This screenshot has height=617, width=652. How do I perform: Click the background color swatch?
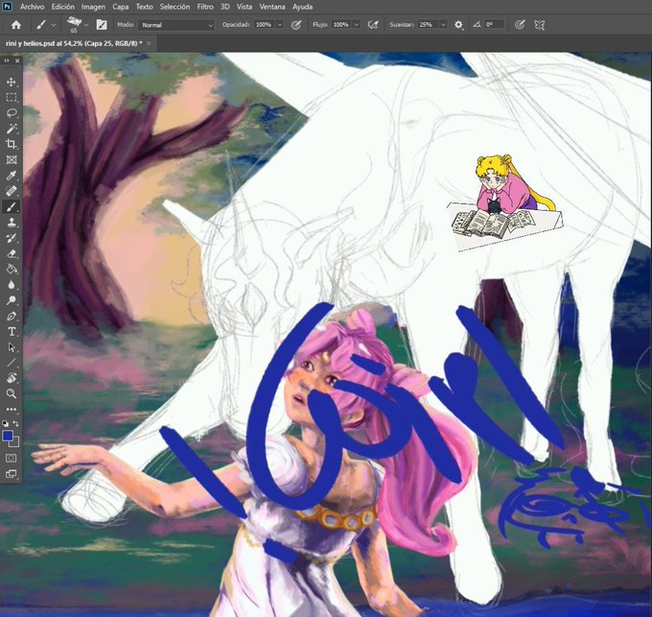(15, 443)
